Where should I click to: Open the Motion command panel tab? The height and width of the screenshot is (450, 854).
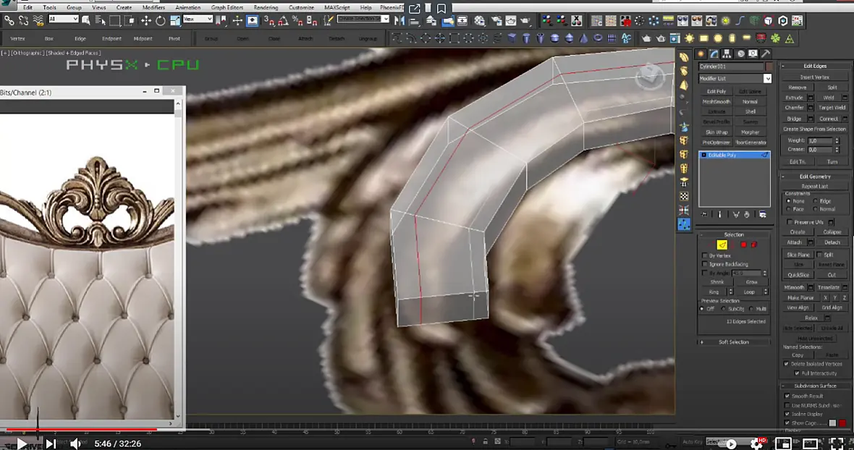[740, 54]
